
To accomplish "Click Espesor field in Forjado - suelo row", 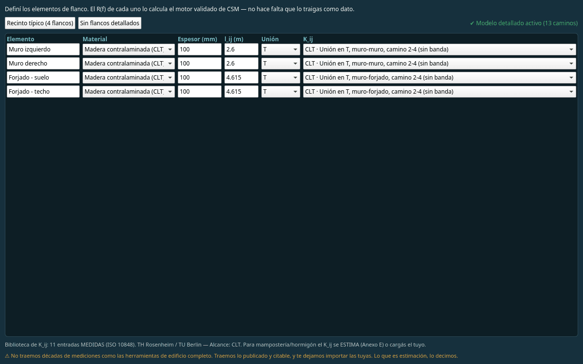I will 200,77.
